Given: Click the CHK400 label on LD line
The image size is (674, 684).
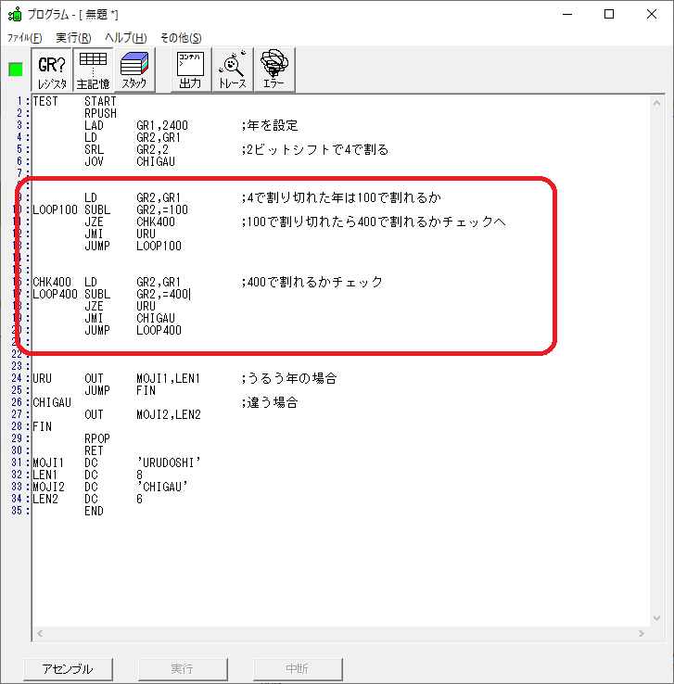Looking at the screenshot, I should tap(52, 283).
